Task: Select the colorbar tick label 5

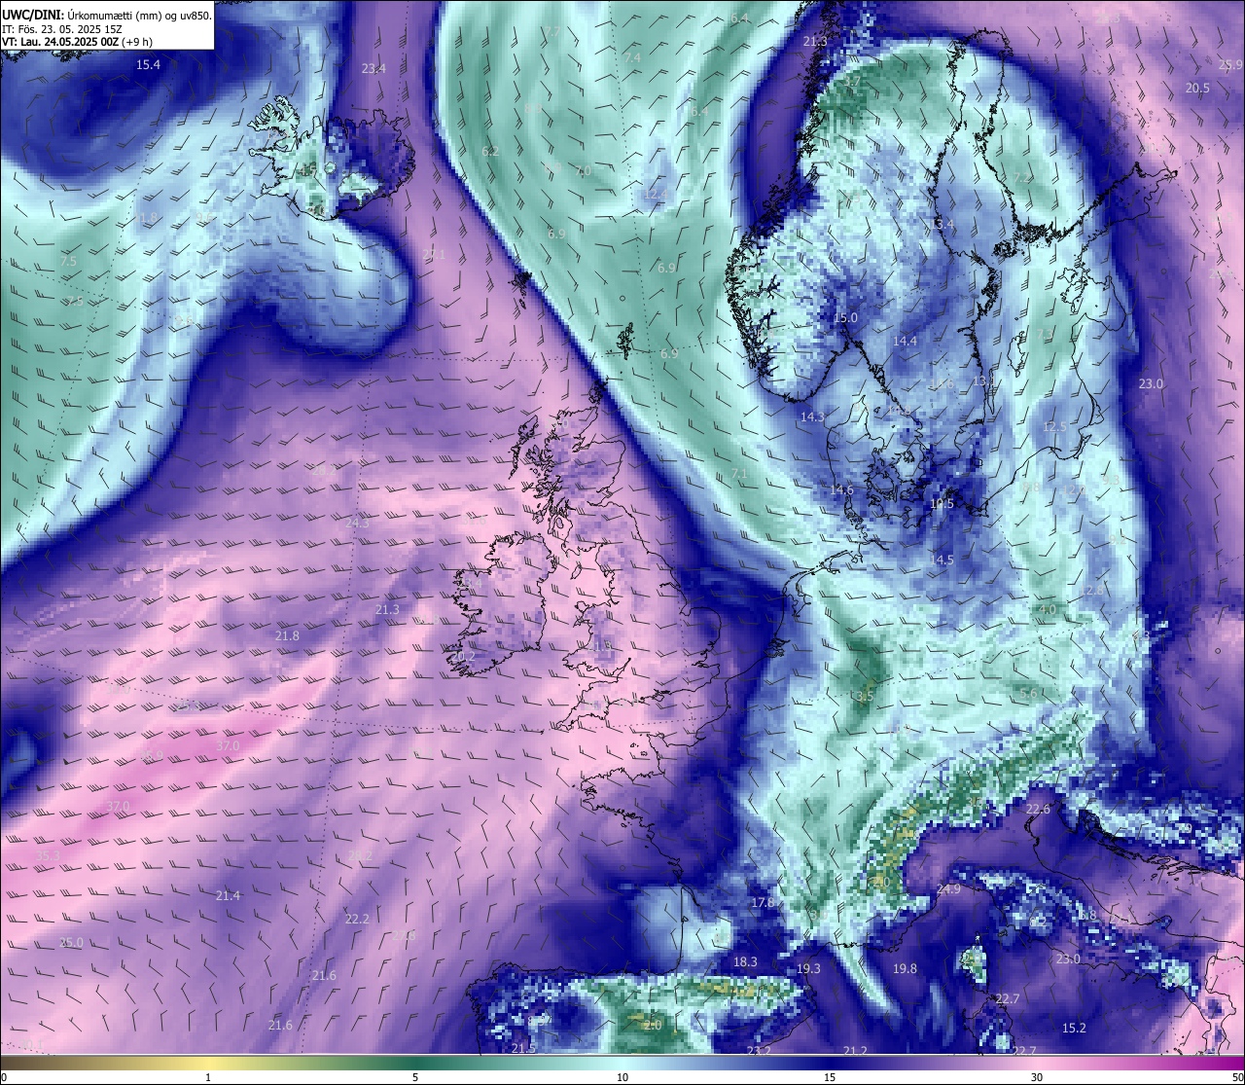Action: (x=415, y=1077)
